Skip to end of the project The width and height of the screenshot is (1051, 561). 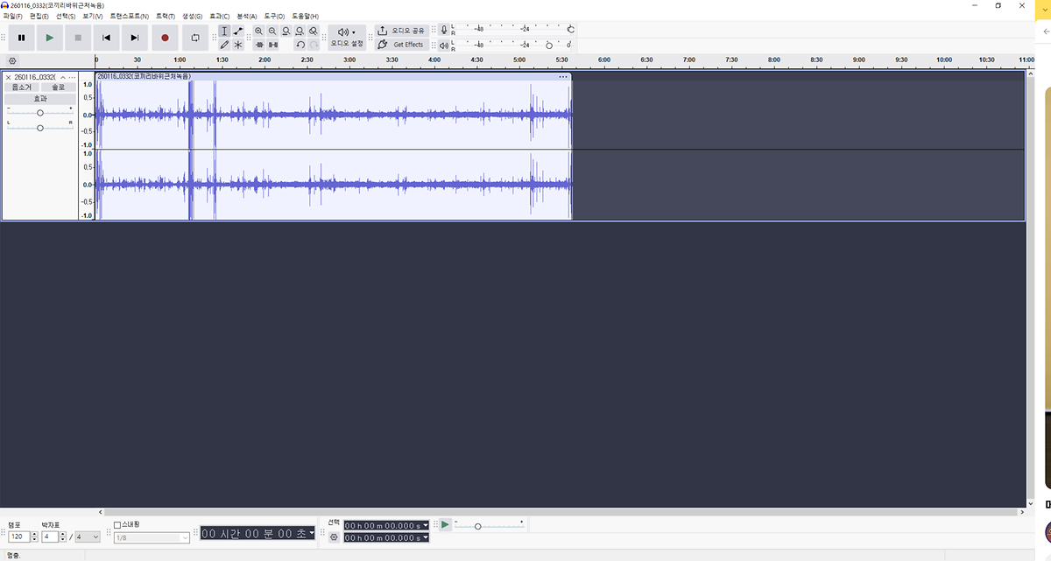(135, 38)
